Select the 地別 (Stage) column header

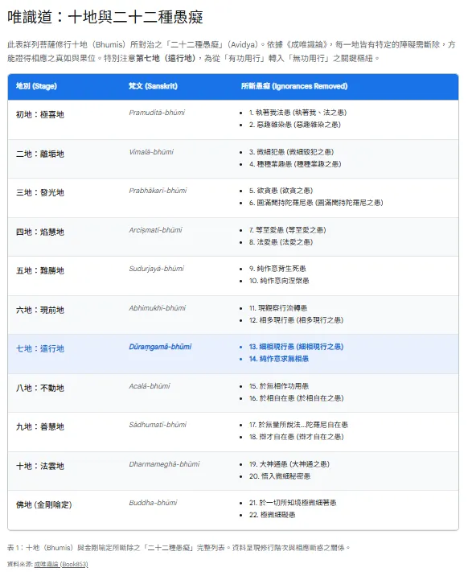36,86
